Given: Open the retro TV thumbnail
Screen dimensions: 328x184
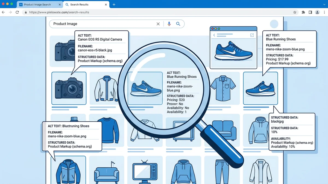Looking at the screenshot, I should 145,170.
